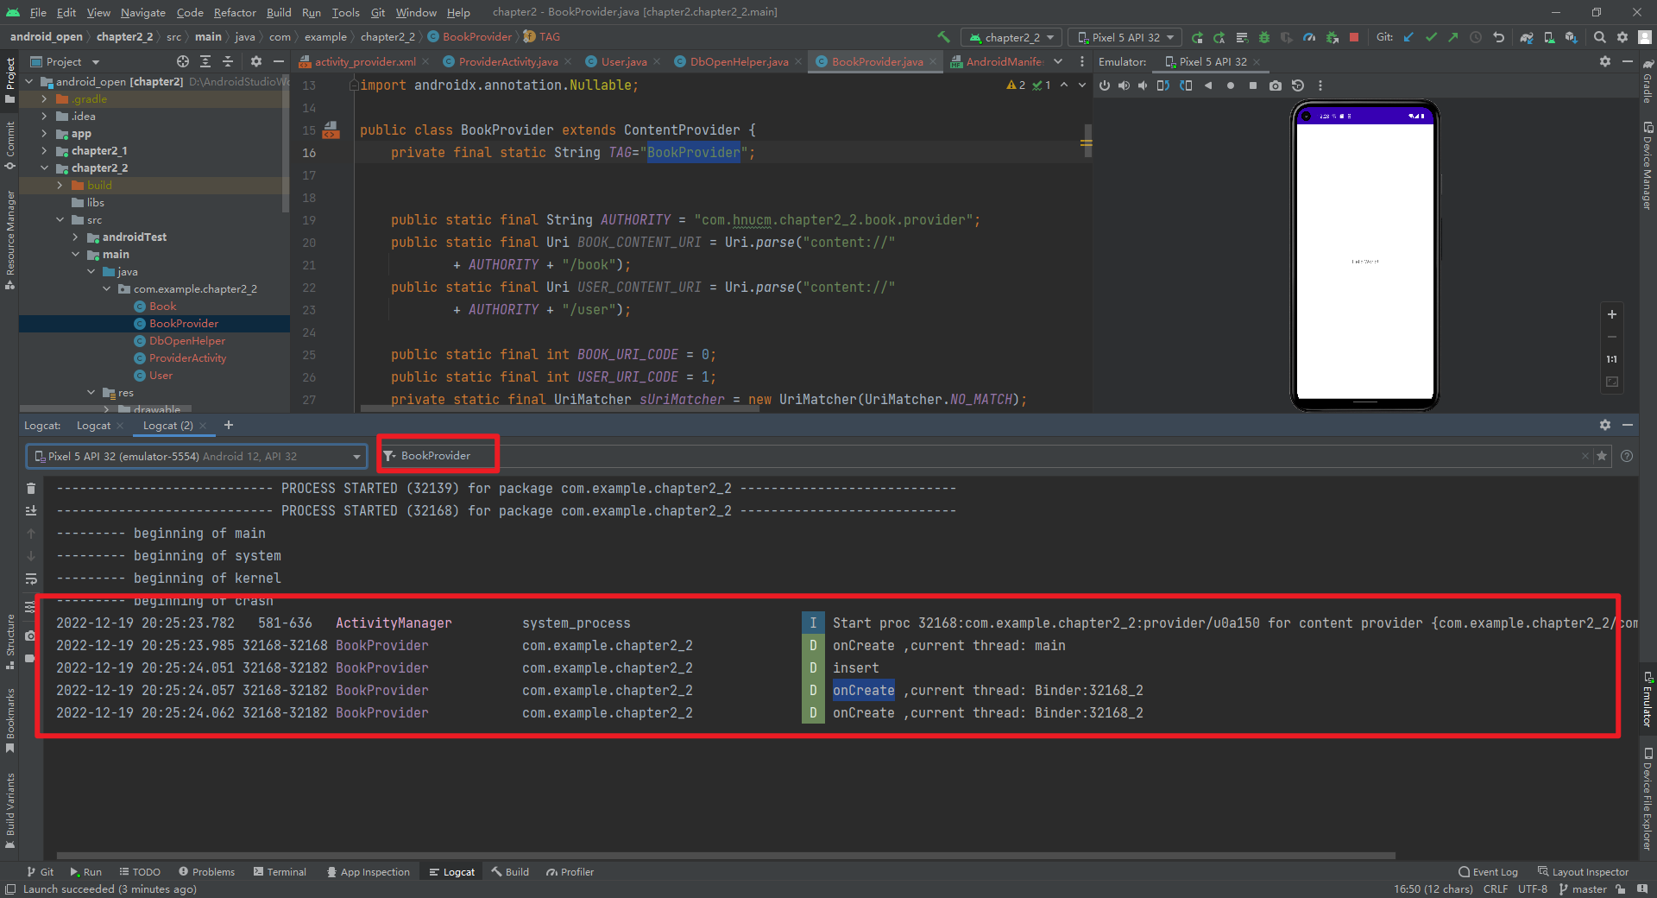Screen dimensions: 1657x898
Task: Expand the androidTest folder
Action: pos(75,237)
